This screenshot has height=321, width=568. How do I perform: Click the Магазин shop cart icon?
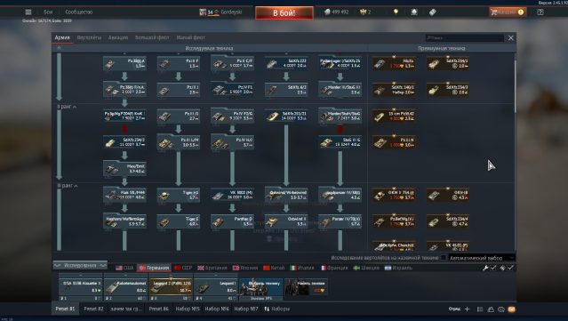coord(493,12)
